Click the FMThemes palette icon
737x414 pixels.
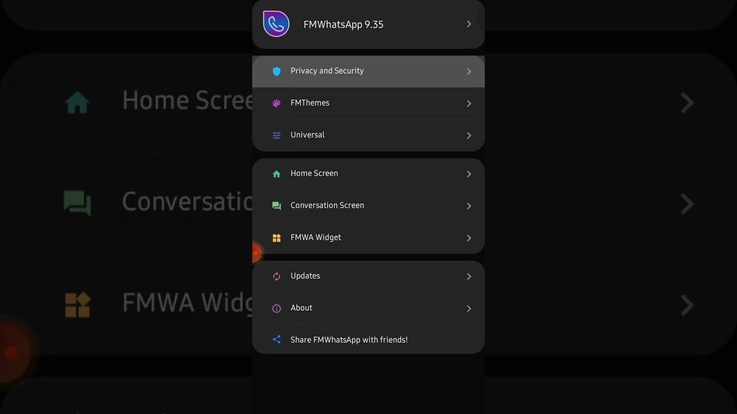[276, 103]
